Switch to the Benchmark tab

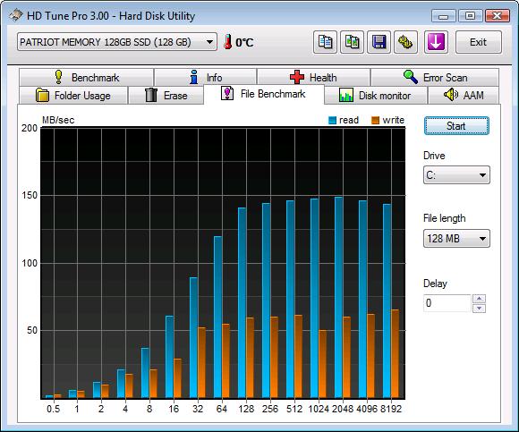87,78
